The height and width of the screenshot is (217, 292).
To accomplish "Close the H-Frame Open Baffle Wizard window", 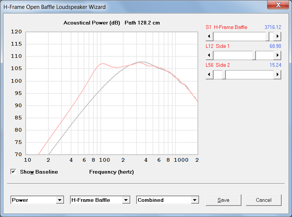I will pos(278,5).
